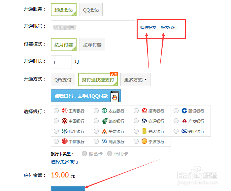Select 按月付费 billing mode
This screenshot has height=191, width=231.
64,45
